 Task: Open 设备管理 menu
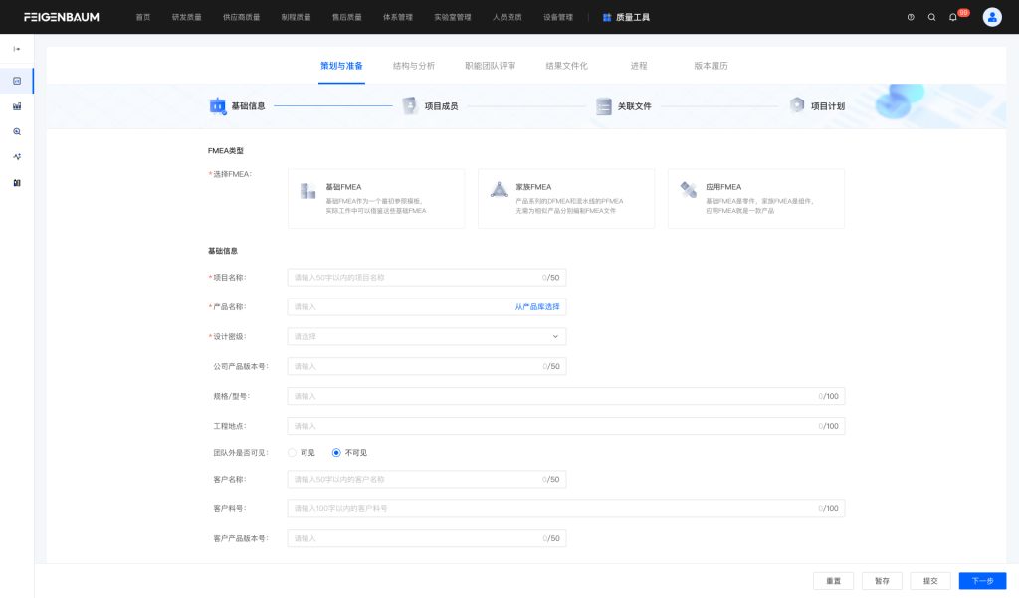[x=558, y=18]
